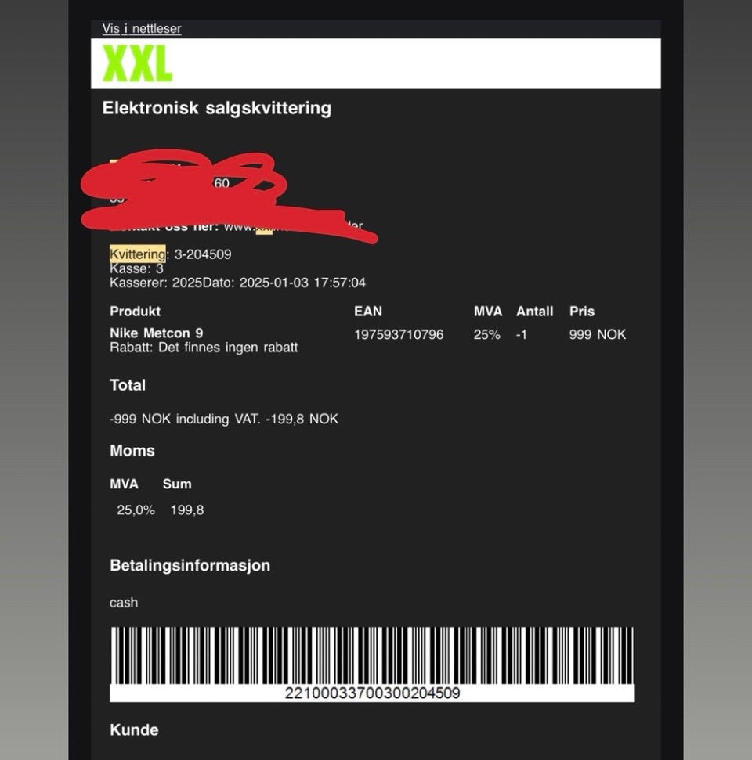752x760 pixels.
Task: Click the 'Betalingsinformasjon' heading
Action: click(x=190, y=565)
